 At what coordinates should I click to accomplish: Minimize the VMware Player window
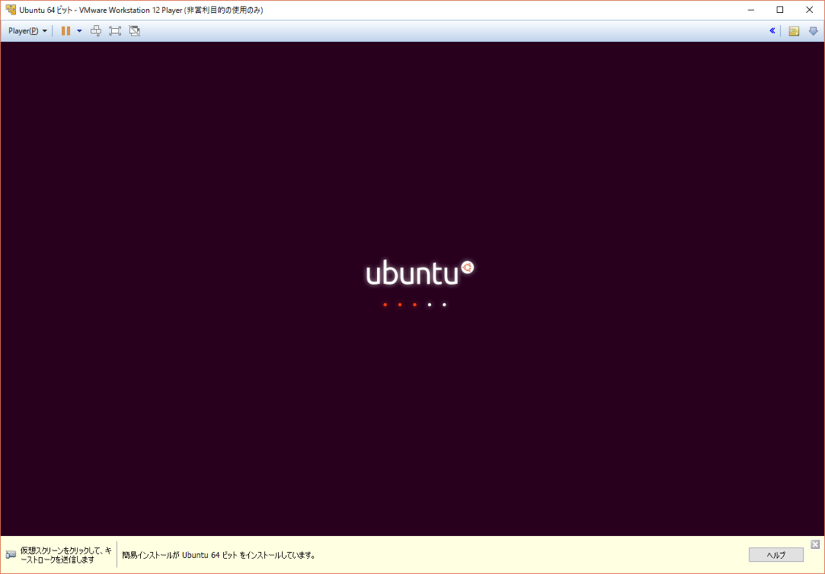pyautogui.click(x=751, y=10)
